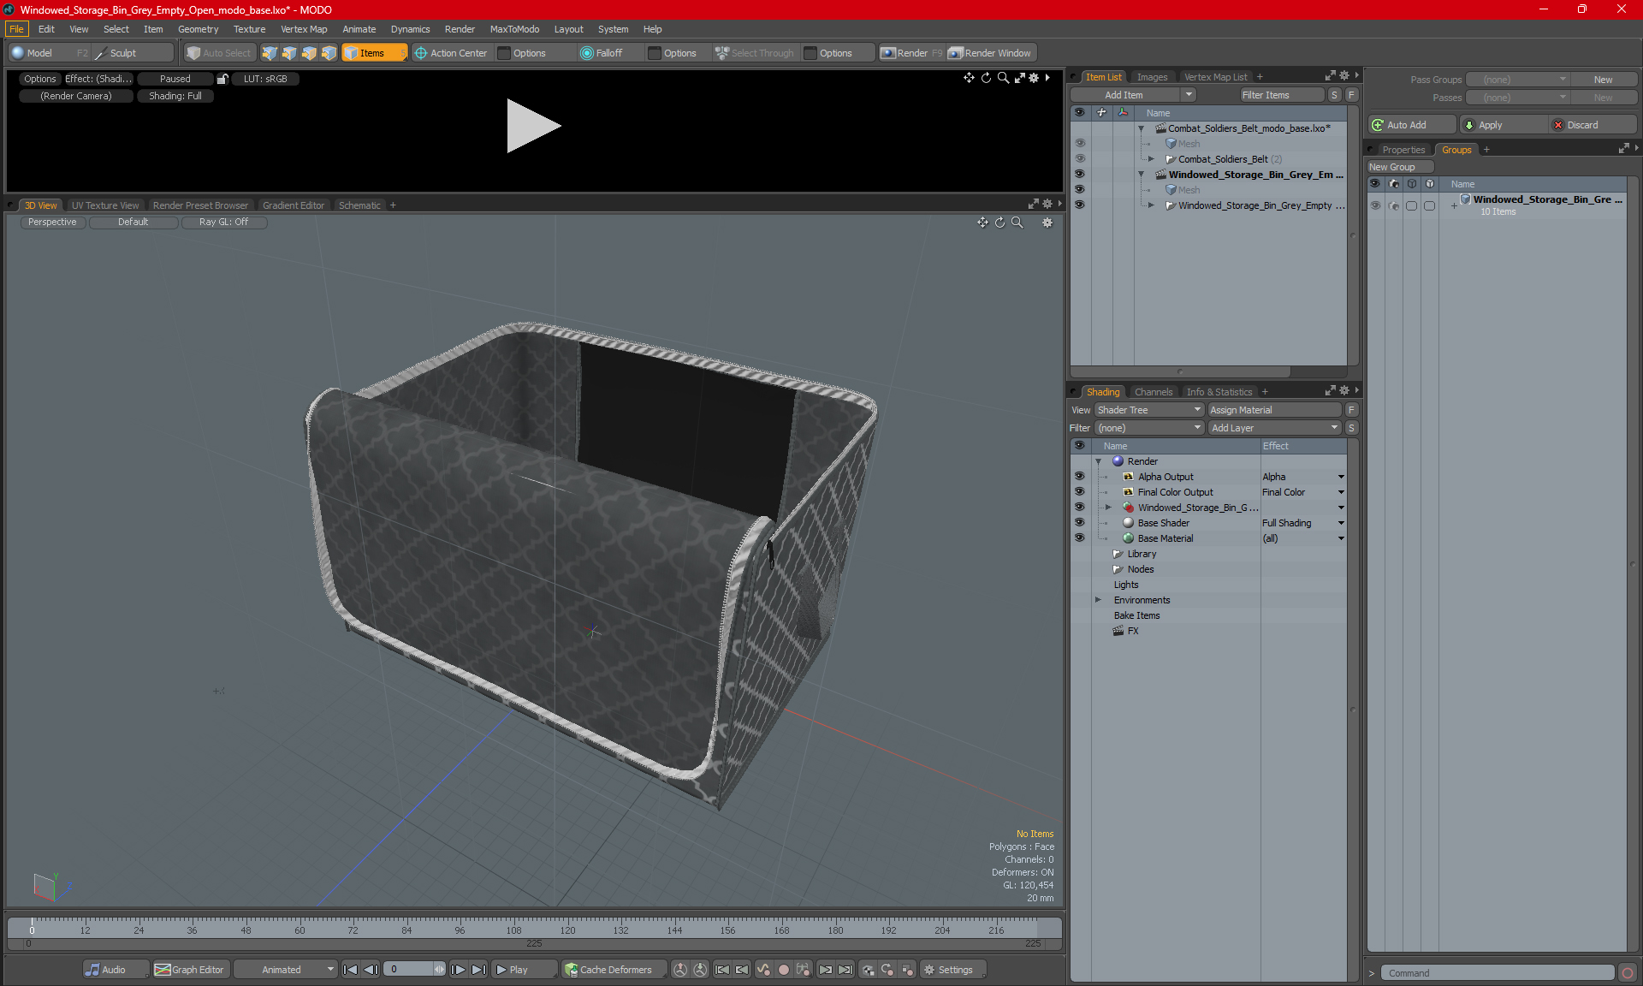Activate polygons selection mode cube icon
The width and height of the screenshot is (1643, 986).
[x=309, y=53]
